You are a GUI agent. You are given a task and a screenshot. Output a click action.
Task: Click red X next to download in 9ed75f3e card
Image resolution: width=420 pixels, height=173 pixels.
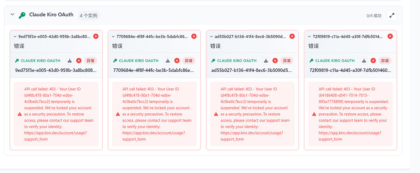click(79, 61)
